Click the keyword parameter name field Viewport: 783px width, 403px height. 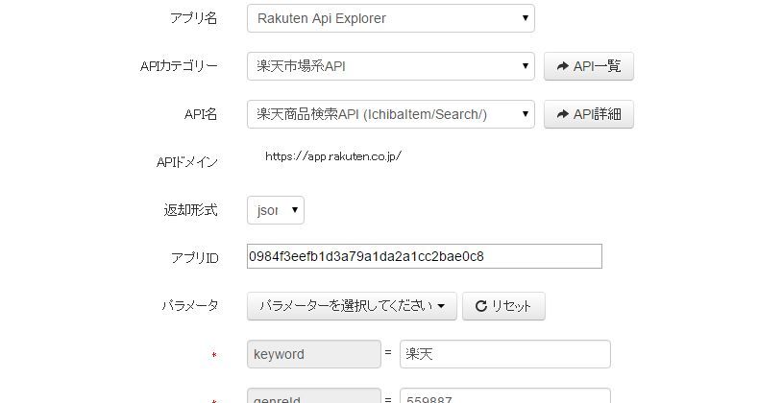pyautogui.click(x=314, y=354)
